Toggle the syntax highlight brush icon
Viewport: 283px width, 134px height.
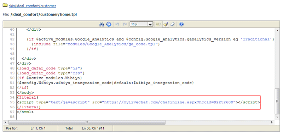(166, 24)
